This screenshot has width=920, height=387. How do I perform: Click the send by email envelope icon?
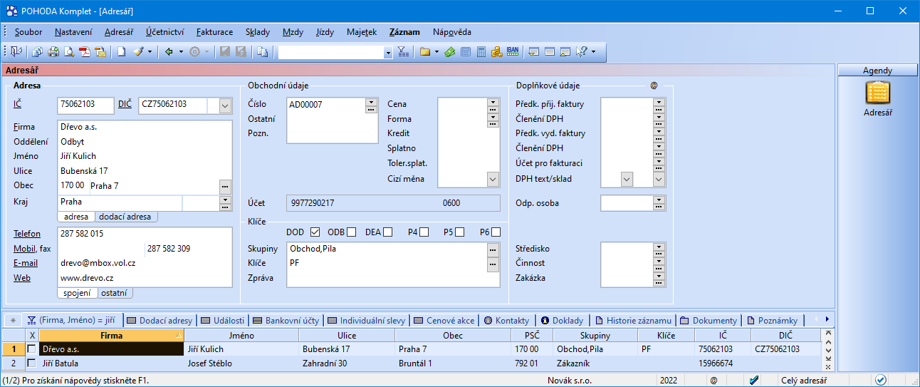100,51
